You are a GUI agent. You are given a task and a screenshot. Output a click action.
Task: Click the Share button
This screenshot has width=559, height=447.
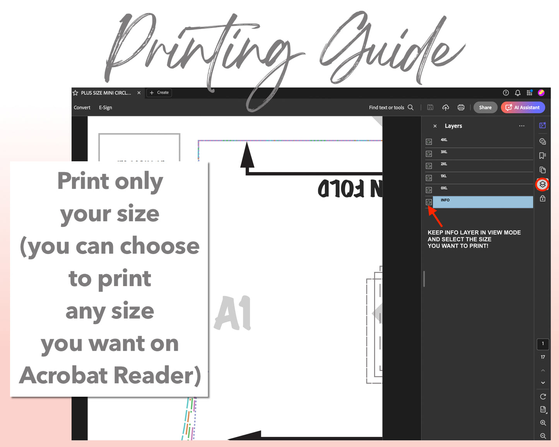click(485, 107)
